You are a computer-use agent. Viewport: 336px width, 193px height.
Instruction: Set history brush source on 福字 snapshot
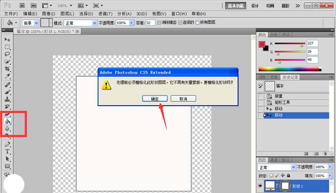[x=260, y=86]
